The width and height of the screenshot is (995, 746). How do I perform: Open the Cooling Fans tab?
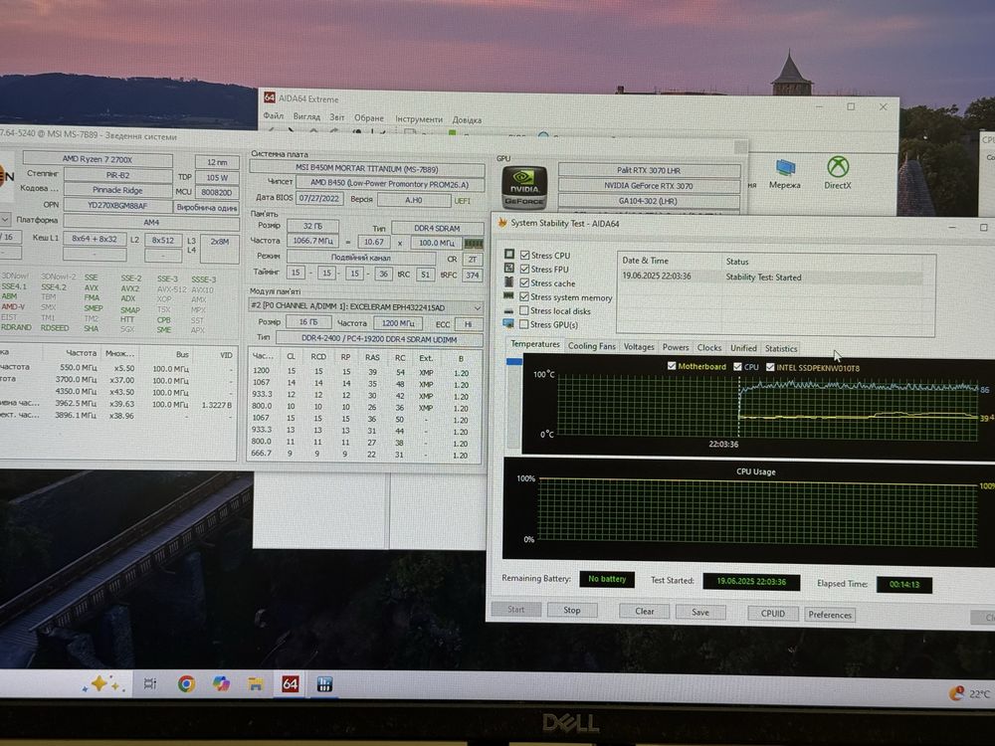(591, 346)
